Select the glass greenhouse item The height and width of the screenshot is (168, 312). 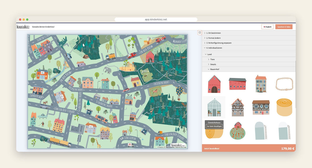coord(214,107)
